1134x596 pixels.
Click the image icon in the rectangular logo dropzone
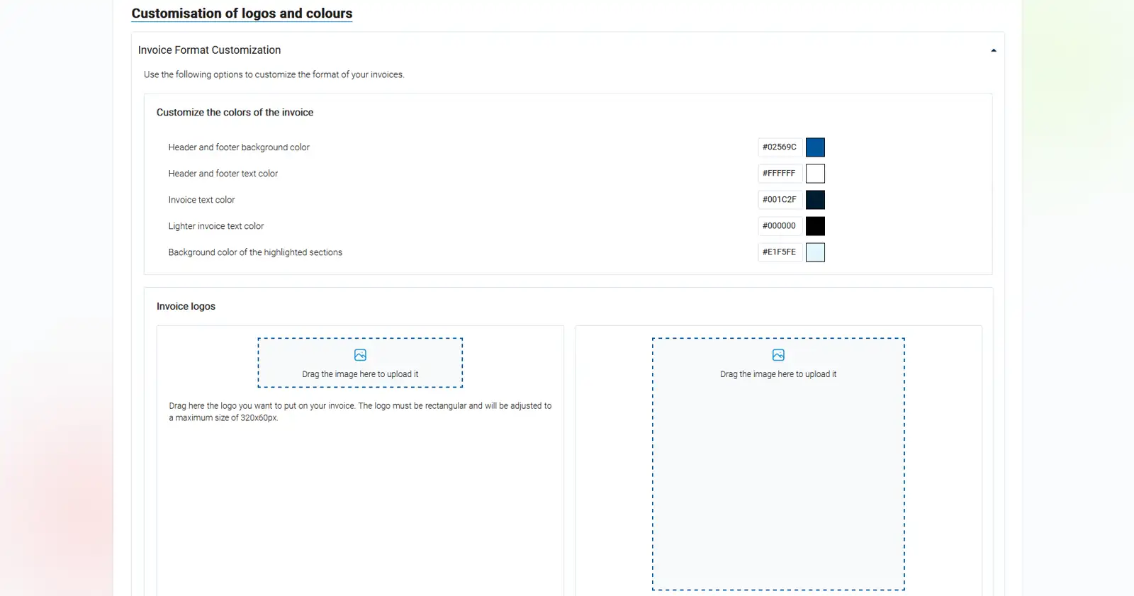pyautogui.click(x=360, y=355)
